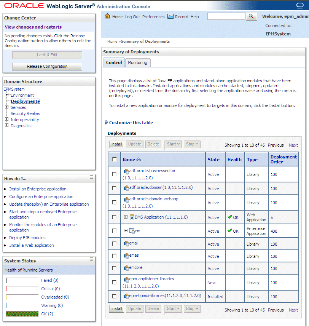This screenshot has width=309, height=326.
Task: Open Help in the top menu
Action: click(x=195, y=17)
